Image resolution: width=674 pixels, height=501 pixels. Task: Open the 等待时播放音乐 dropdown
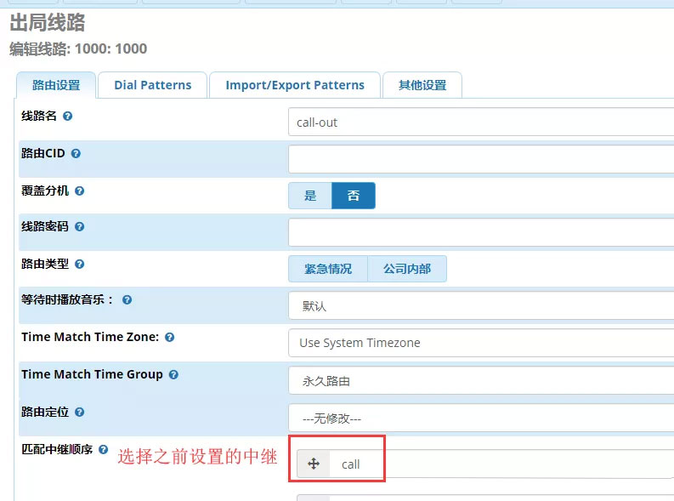[x=480, y=306]
